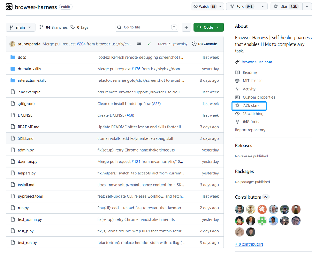Open the docs folder
The image size is (319, 253).
(x=22, y=57)
